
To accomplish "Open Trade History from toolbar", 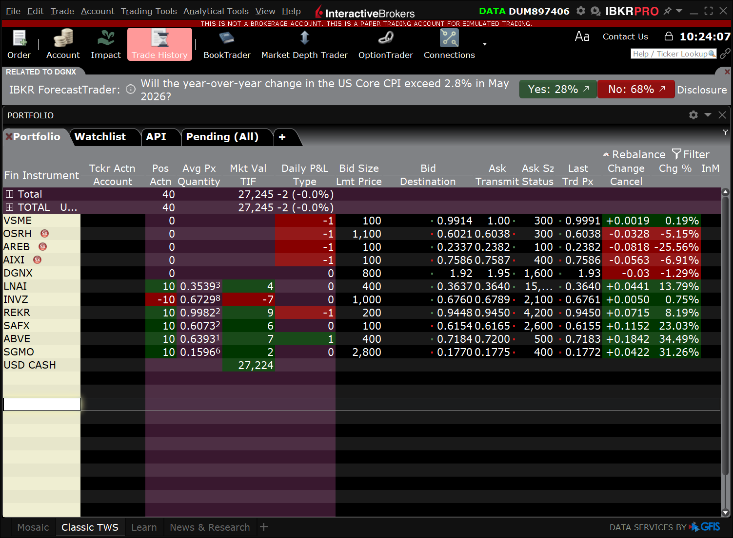I will point(159,44).
